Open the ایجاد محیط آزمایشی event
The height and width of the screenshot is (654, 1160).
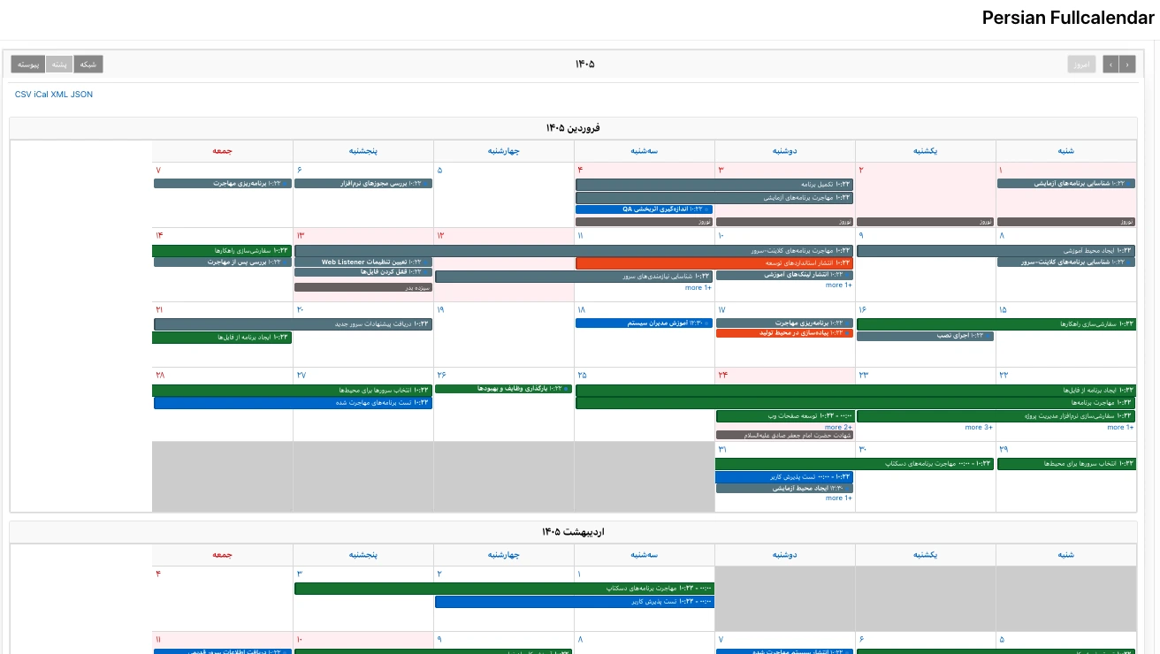[784, 488]
